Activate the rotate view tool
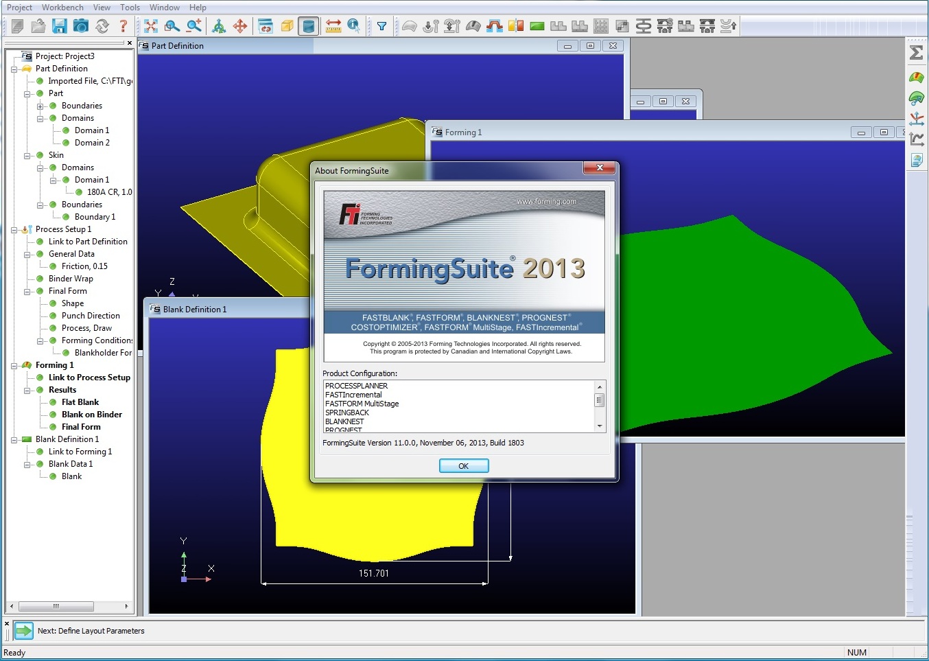Viewport: 929px width, 661px height. pyautogui.click(x=219, y=26)
